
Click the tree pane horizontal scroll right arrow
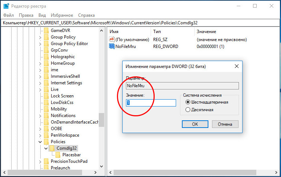95,173
